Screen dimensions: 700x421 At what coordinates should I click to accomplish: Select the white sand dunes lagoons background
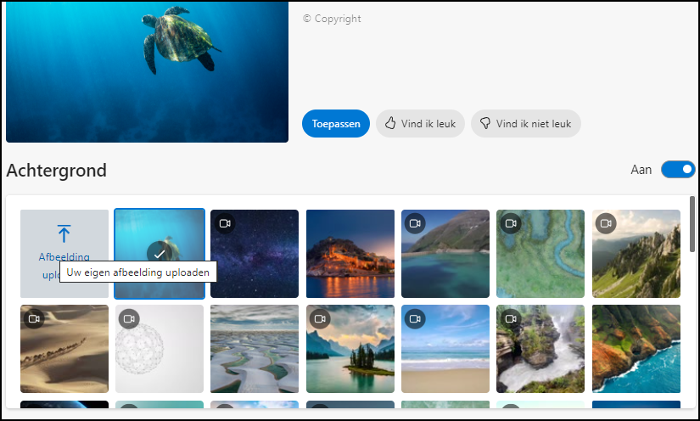(255, 349)
